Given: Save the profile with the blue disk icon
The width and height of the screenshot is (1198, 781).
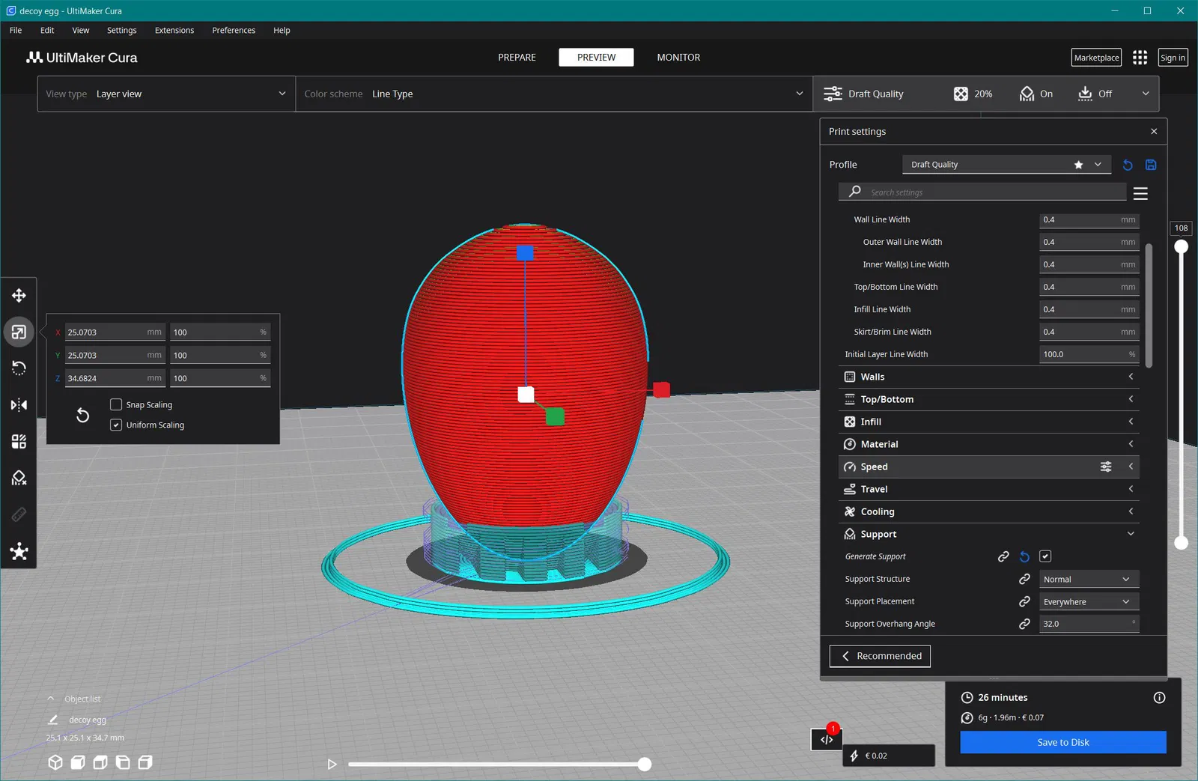Looking at the screenshot, I should 1151,165.
